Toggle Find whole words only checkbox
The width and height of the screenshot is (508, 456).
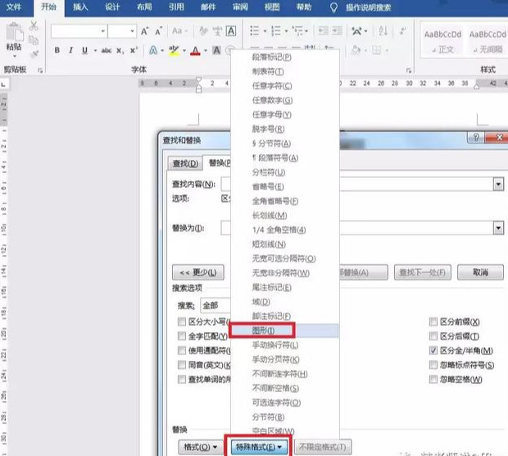[182, 336]
